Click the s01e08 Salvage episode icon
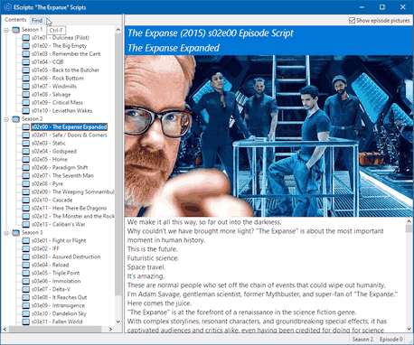Image resolution: width=414 pixels, height=345 pixels. point(26,95)
